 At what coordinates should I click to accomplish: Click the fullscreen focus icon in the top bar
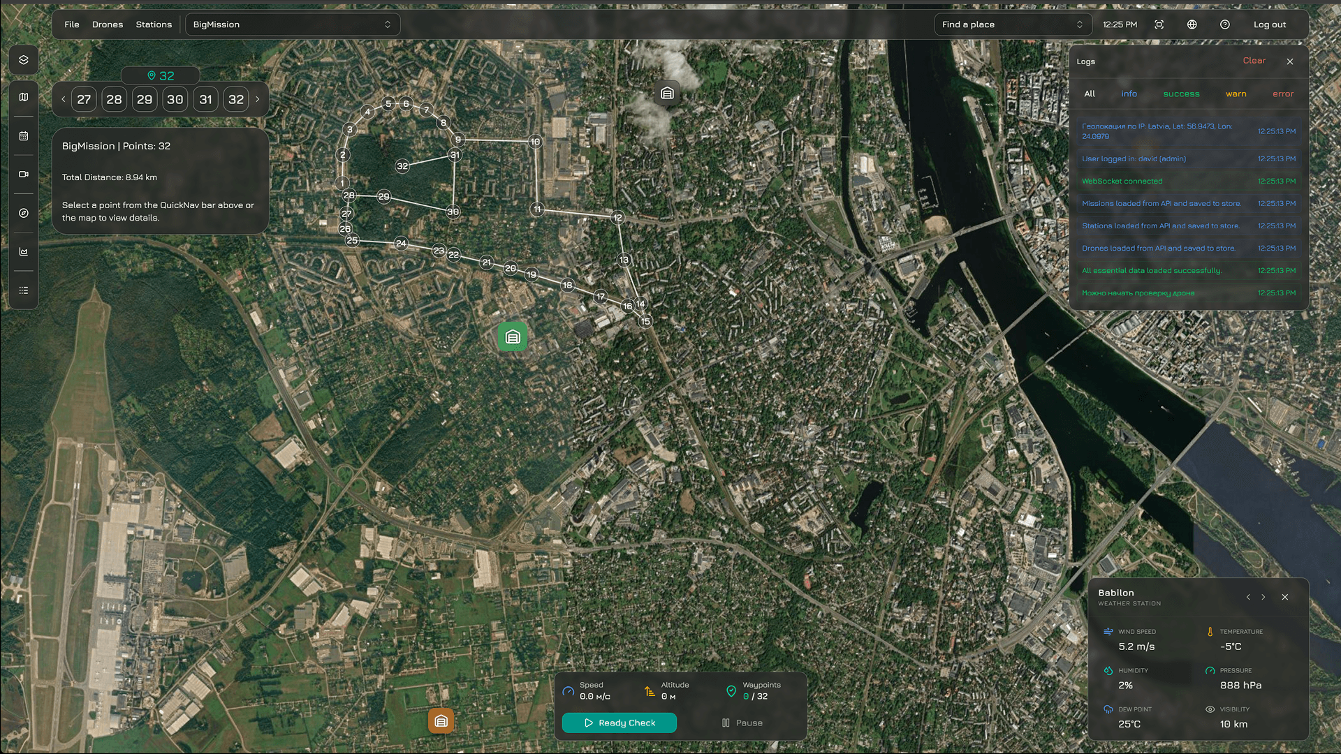(x=1159, y=24)
